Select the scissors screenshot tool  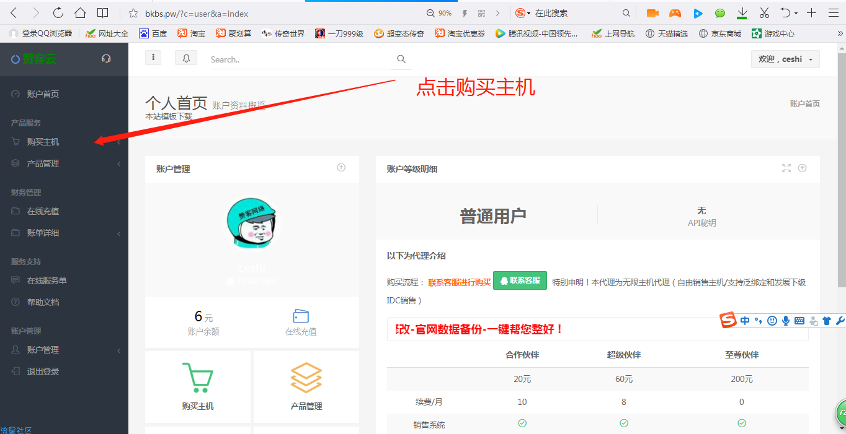pyautogui.click(x=764, y=13)
